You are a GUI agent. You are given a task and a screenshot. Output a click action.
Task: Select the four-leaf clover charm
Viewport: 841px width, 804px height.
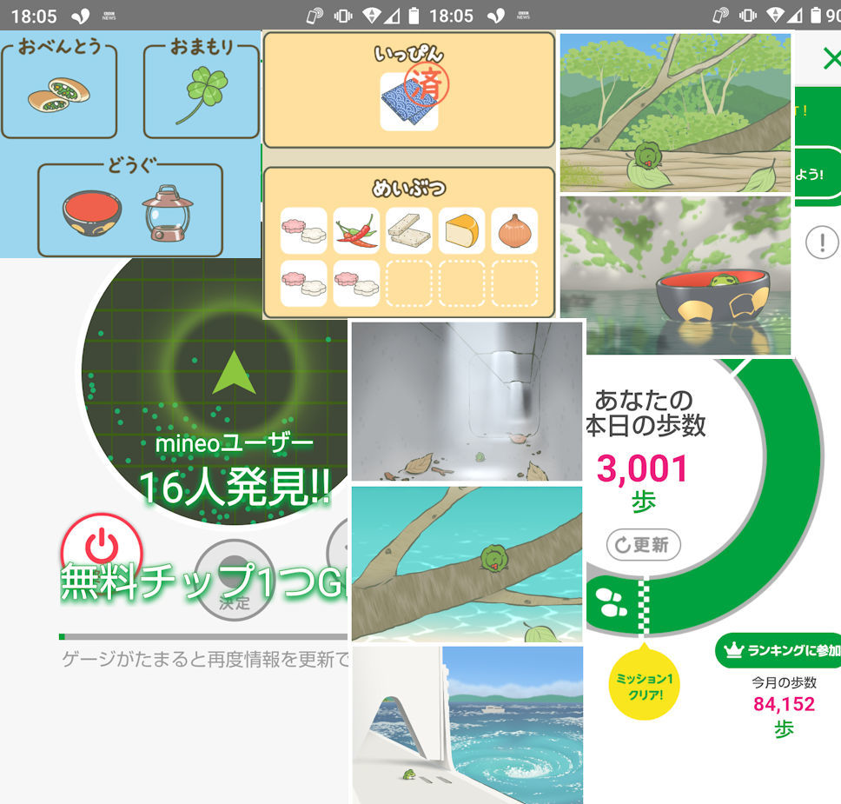pyautogui.click(x=202, y=95)
